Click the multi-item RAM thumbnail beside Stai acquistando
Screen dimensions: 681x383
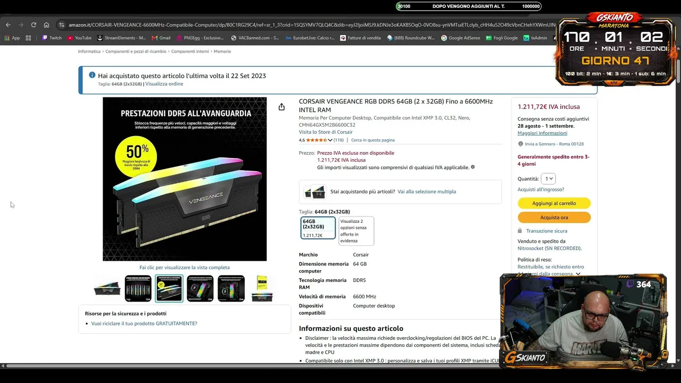pyautogui.click(x=314, y=191)
